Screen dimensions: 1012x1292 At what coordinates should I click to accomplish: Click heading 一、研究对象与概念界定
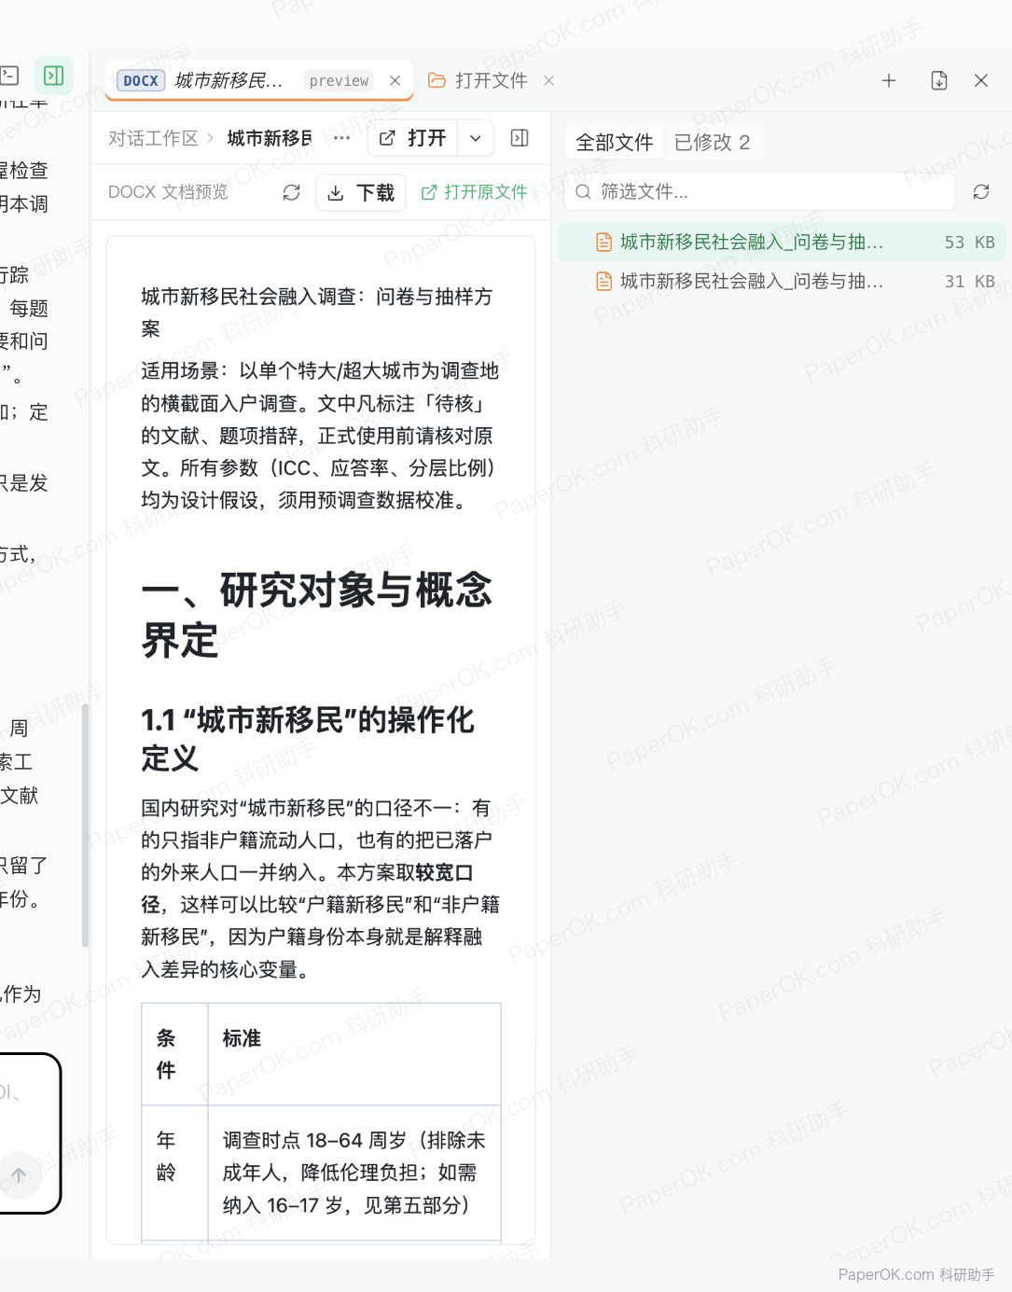(x=317, y=615)
